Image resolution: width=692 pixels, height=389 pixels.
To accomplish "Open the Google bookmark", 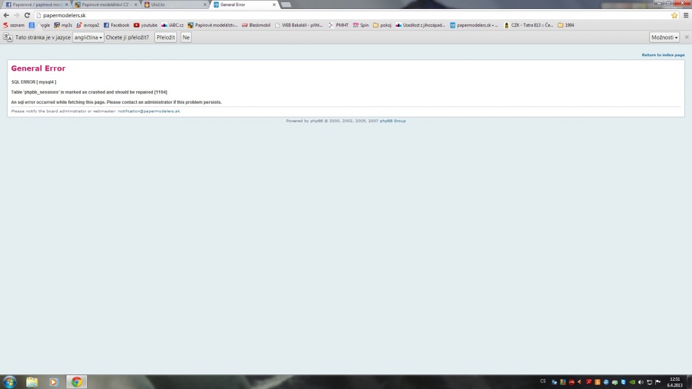I will pyautogui.click(x=39, y=25).
